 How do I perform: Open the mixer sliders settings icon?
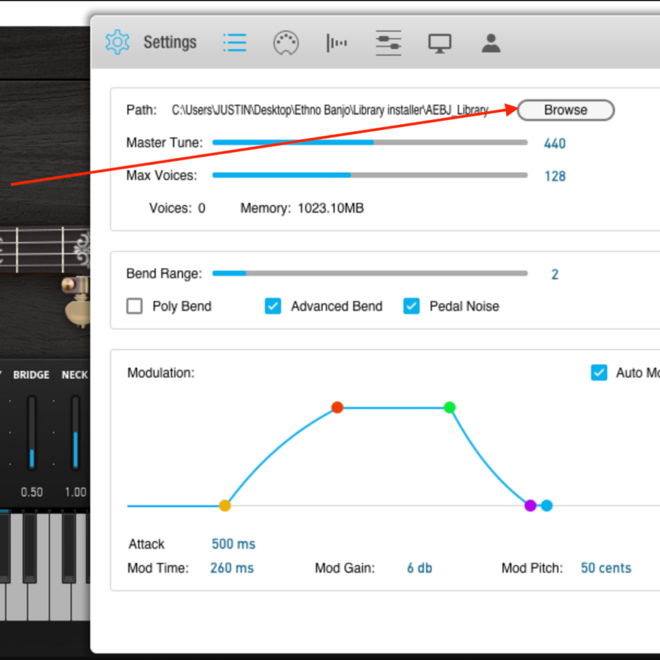point(389,43)
